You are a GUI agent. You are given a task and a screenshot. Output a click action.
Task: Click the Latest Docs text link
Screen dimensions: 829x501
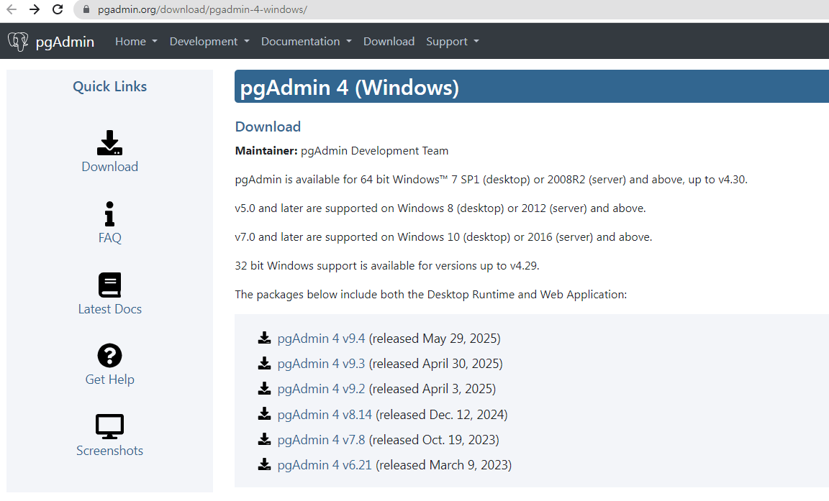109,309
